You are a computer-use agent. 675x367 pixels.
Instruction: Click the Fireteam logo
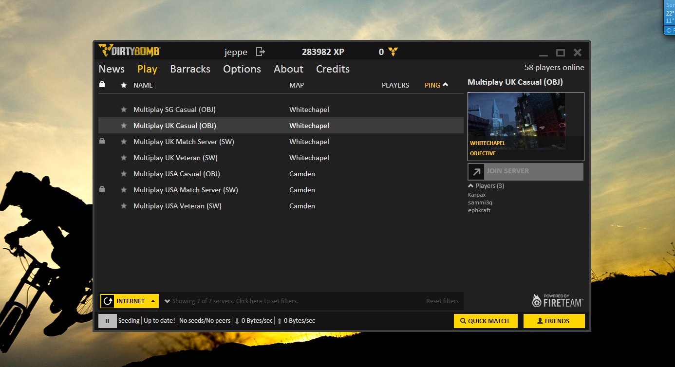pyautogui.click(x=557, y=301)
